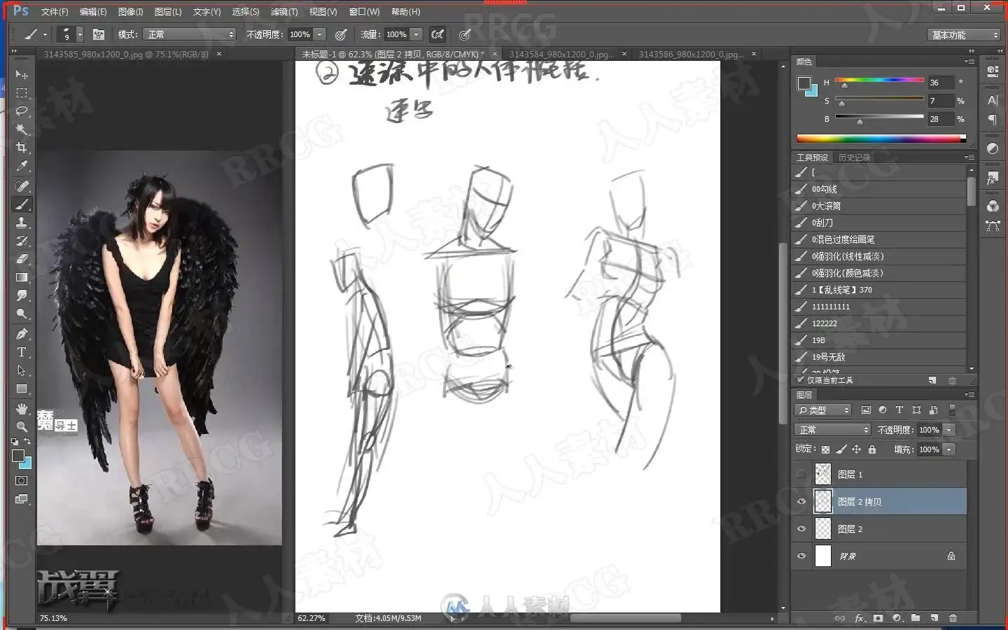Toggle pressure for size icon
This screenshot has width=1008, height=630.
tap(465, 34)
